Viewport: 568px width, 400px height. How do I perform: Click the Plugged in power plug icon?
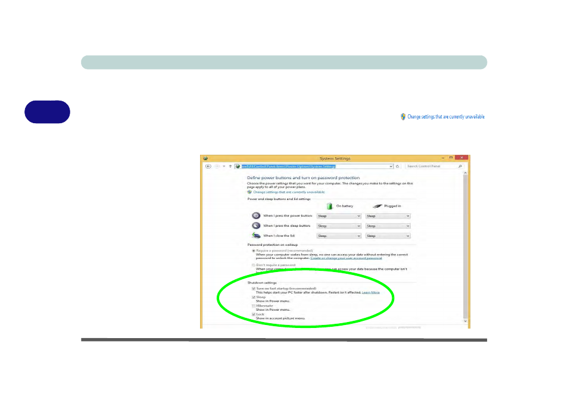coord(377,206)
